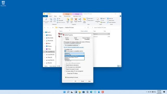Viewport: 167px width, 94px height.
Task: Select Temp (E:) drive in the navigation pane
Action: pyautogui.click(x=50, y=57)
